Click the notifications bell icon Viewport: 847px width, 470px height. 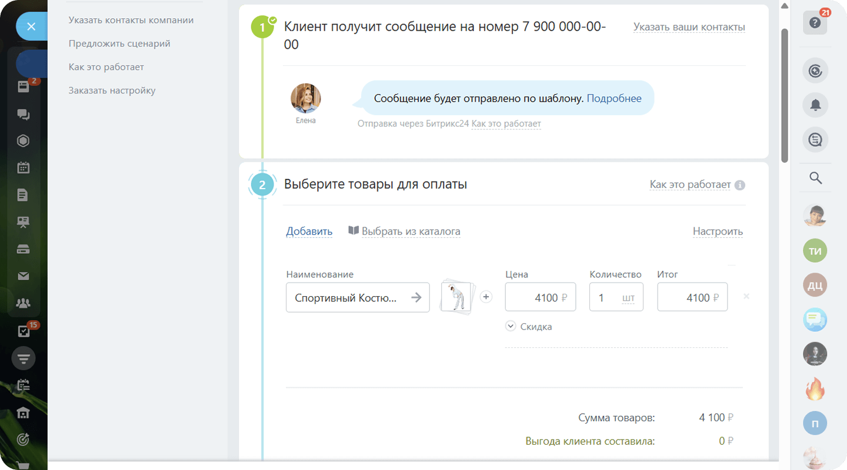(815, 105)
